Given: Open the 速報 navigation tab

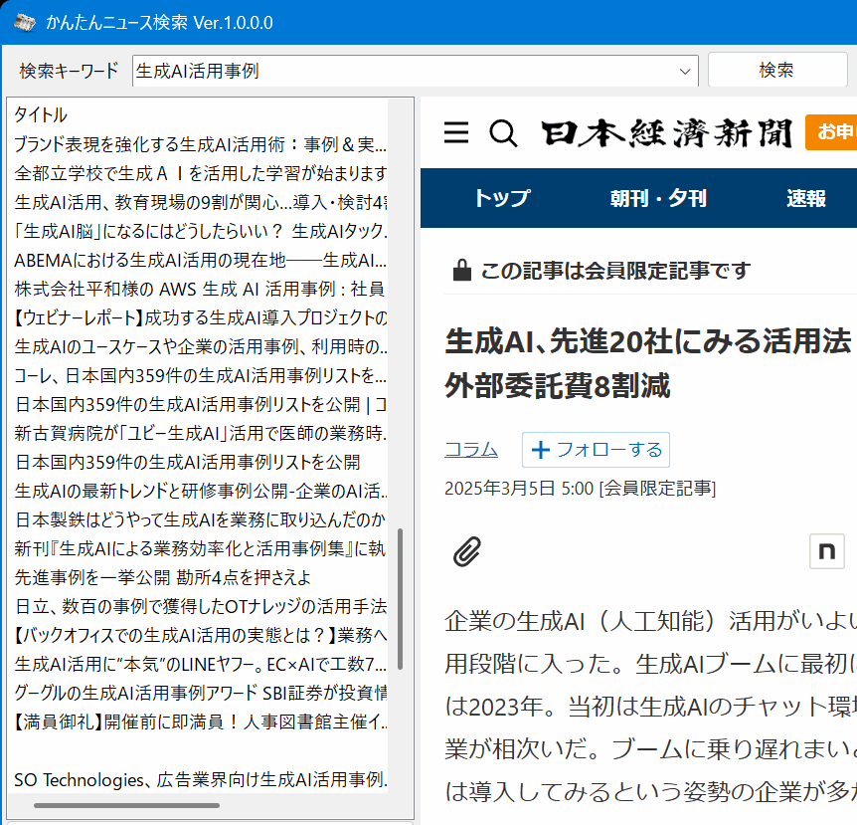Looking at the screenshot, I should (x=806, y=198).
